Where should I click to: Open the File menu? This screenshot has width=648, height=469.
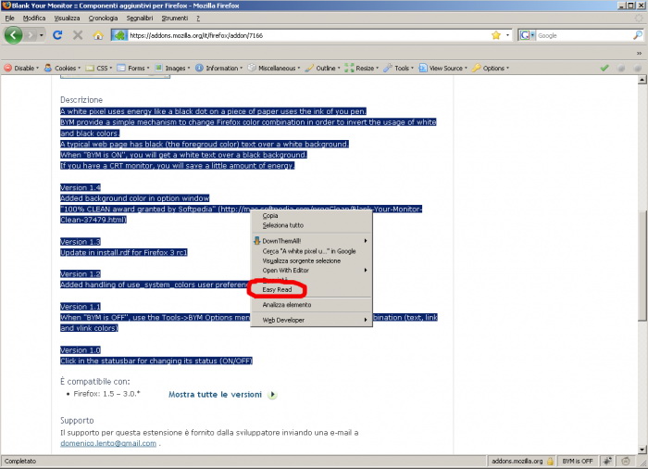click(9, 19)
